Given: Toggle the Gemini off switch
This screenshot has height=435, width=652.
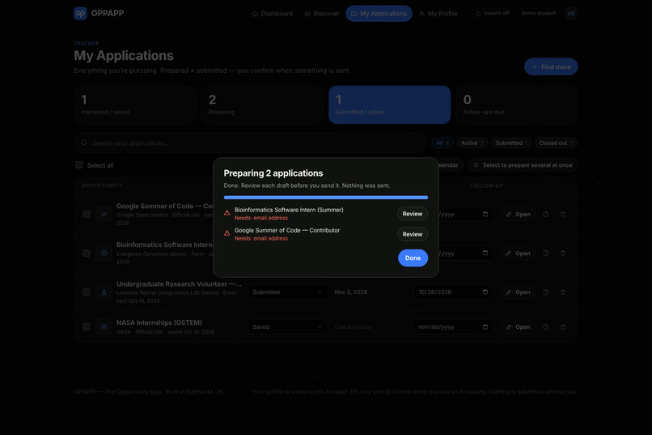Looking at the screenshot, I should (493, 13).
